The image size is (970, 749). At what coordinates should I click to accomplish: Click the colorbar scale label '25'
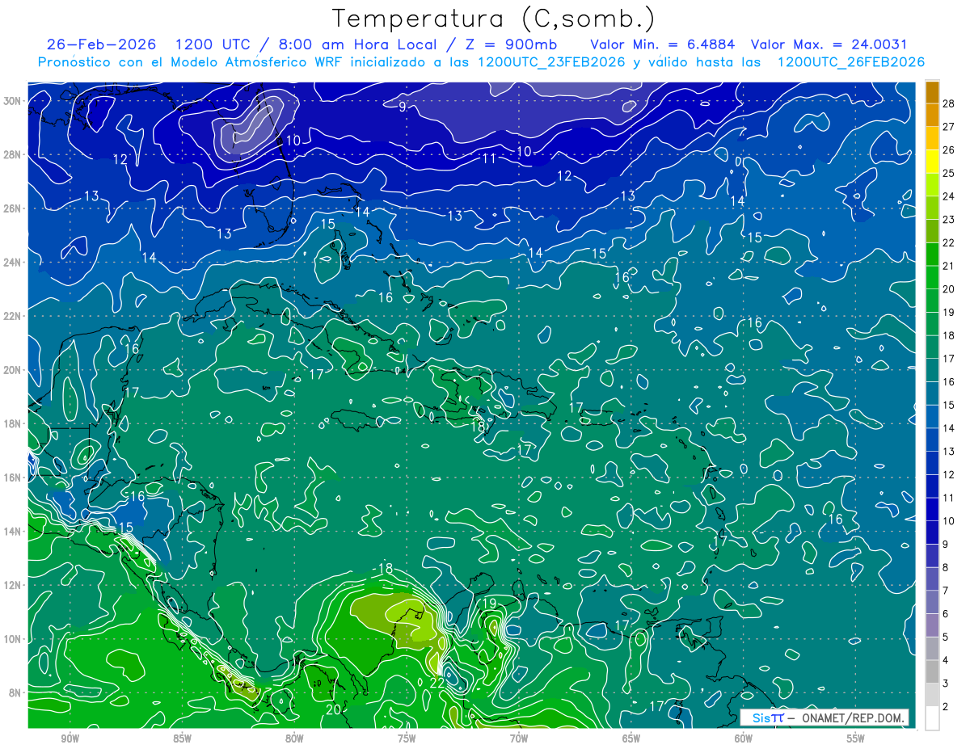949,173
